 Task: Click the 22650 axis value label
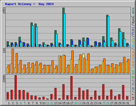click(x=4, y=78)
